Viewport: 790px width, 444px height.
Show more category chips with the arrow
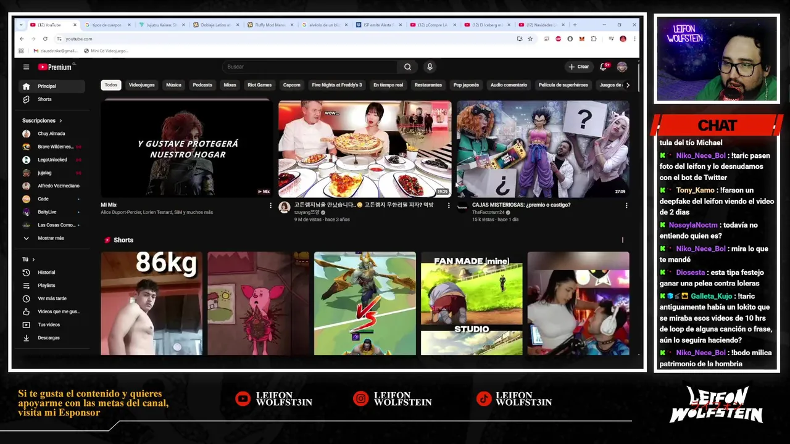[x=628, y=85]
